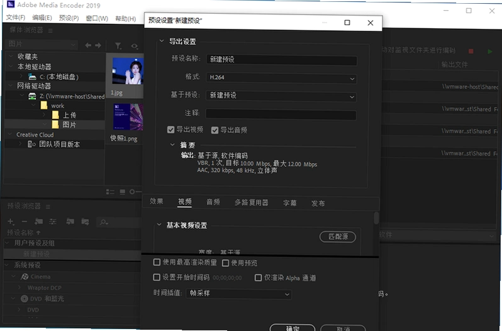Open the 格式 H.264 dropdown
Screen dimensions: 502x331
281,78
